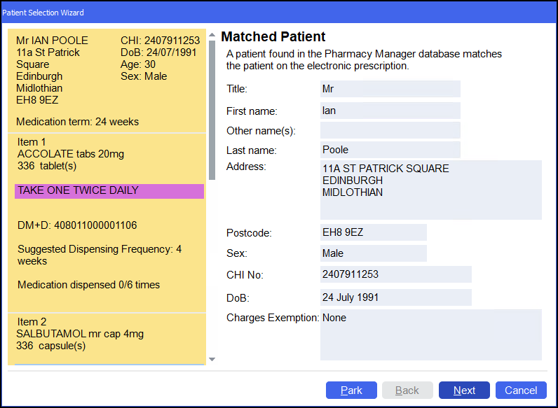Click the Sex field showing Male
558x408 pixels.
tap(373, 253)
